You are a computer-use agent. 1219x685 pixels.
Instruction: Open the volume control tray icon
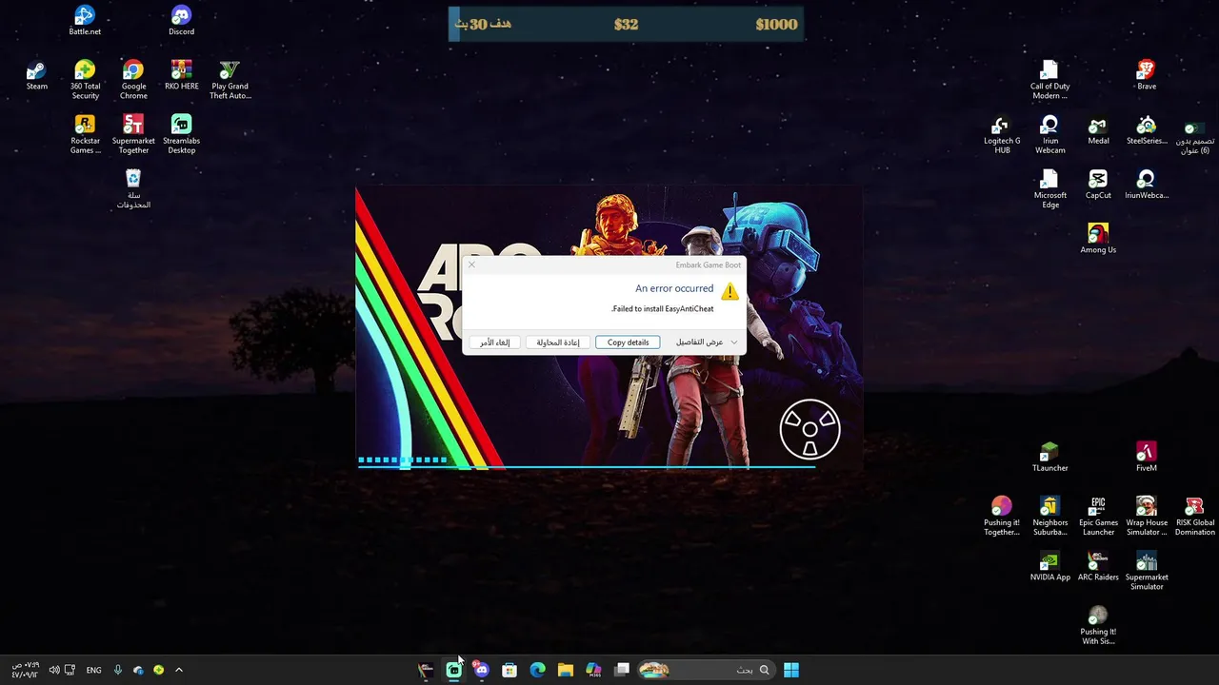pos(53,670)
